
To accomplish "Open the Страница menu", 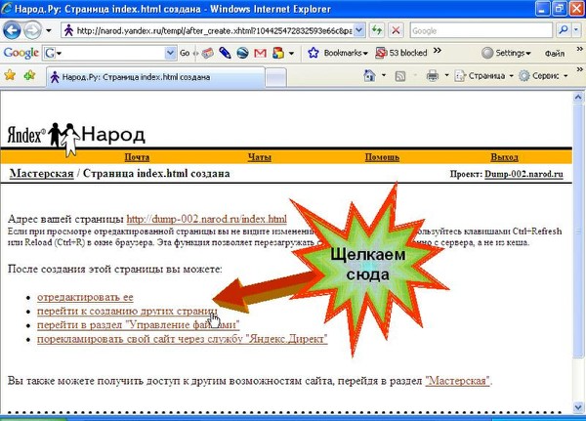I will pyautogui.click(x=483, y=76).
